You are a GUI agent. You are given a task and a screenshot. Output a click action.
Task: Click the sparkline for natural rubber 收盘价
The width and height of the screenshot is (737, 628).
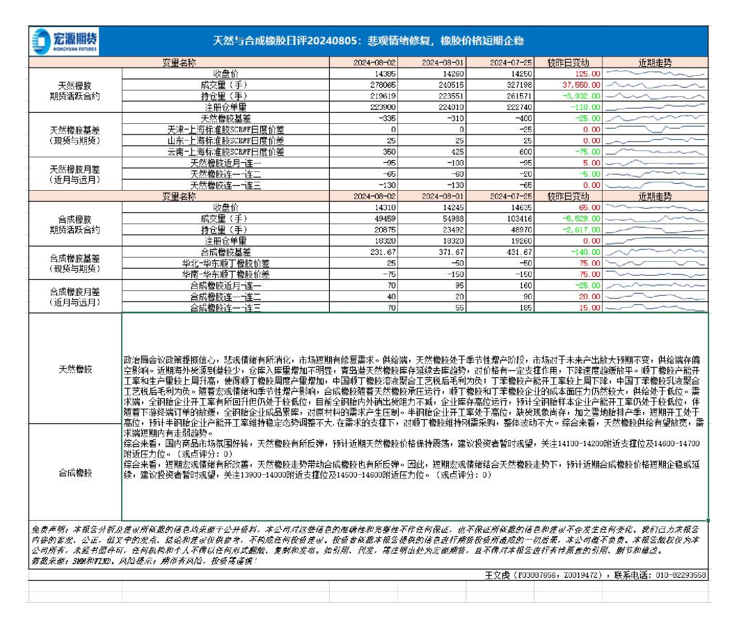pyautogui.click(x=654, y=73)
